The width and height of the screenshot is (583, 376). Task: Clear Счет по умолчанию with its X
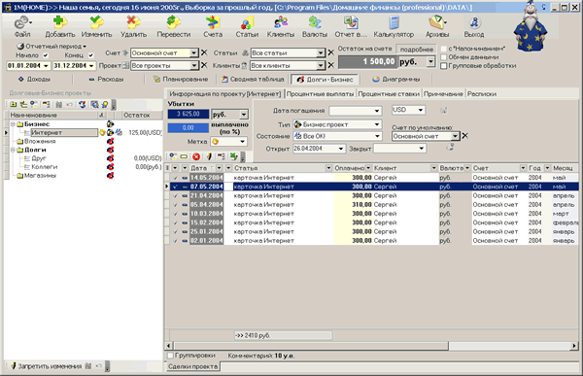[464, 136]
